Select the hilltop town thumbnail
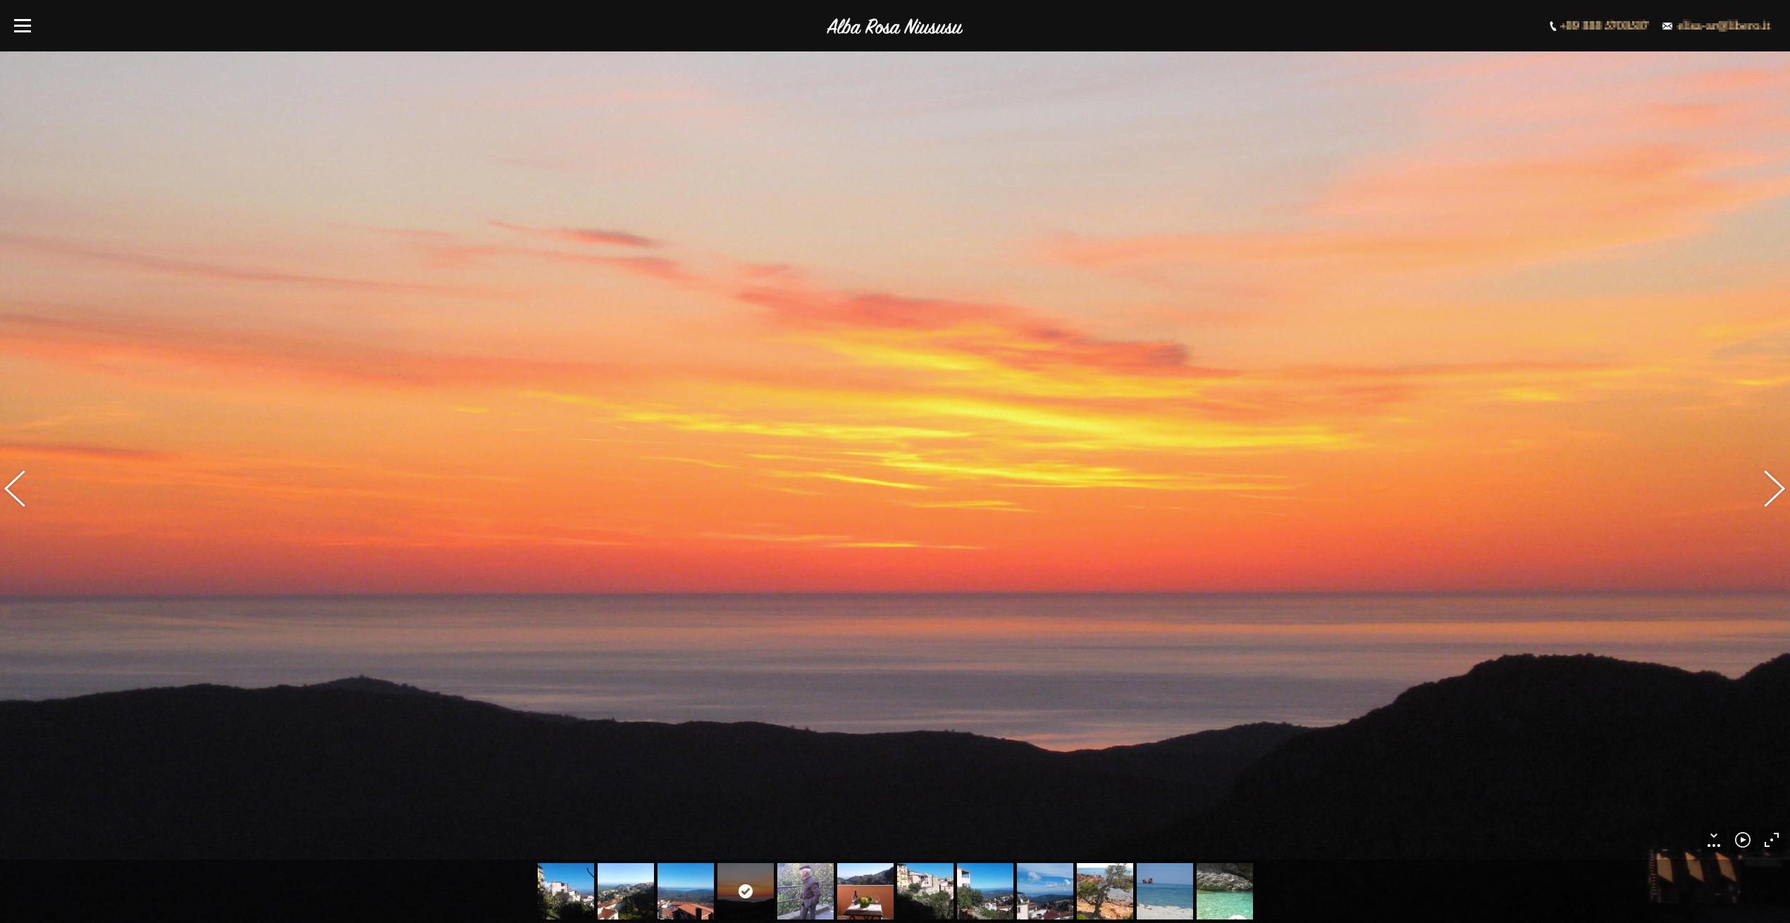The image size is (1790, 923). (x=626, y=891)
